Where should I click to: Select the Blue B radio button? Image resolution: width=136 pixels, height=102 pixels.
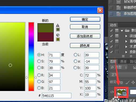(x=39, y=88)
